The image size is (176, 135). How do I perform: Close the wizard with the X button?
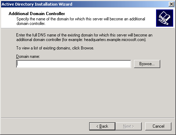[171, 4]
